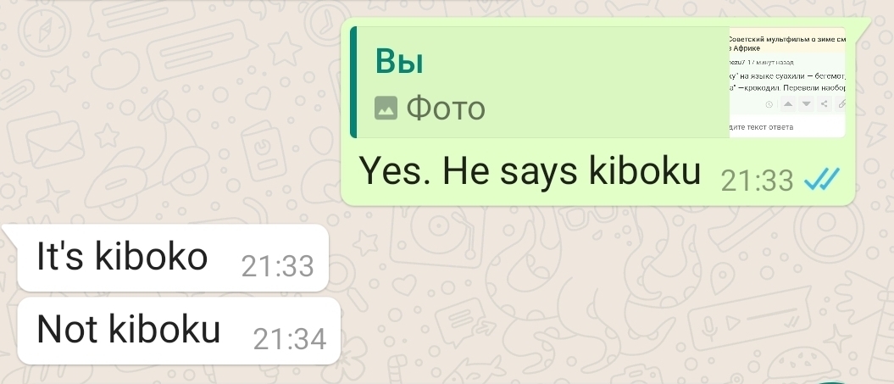Viewport: 894px width, 384px height.
Task: Tap the 21:33 timestamp on the sent message
Action: pos(757,181)
